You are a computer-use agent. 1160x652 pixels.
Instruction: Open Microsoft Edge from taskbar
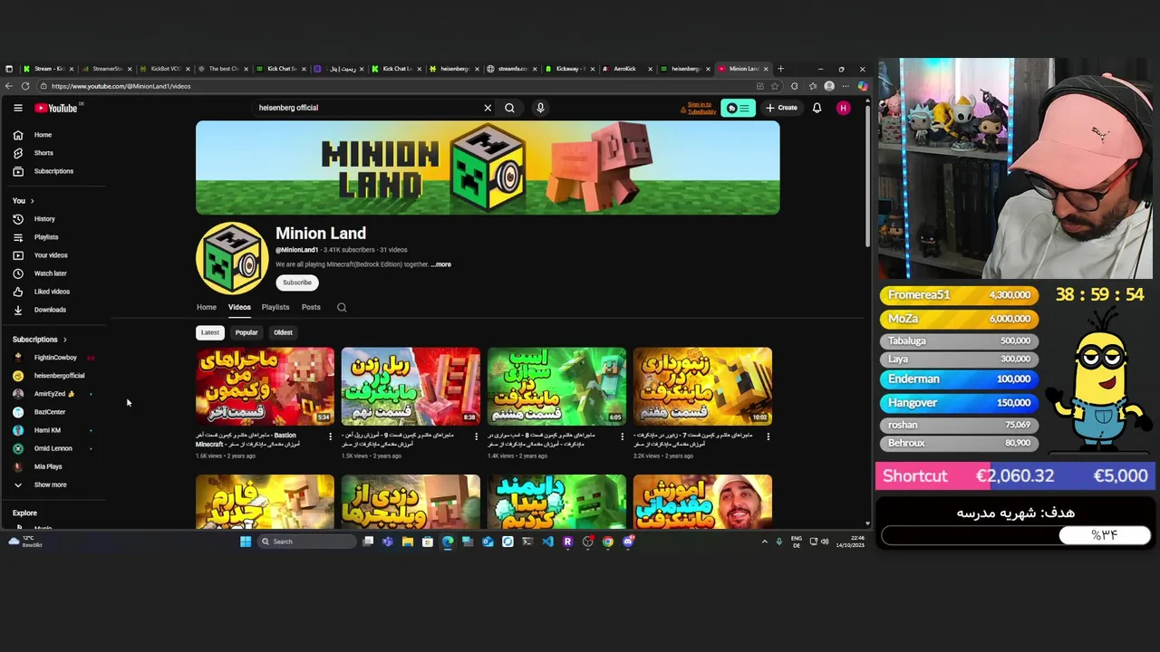pos(448,542)
